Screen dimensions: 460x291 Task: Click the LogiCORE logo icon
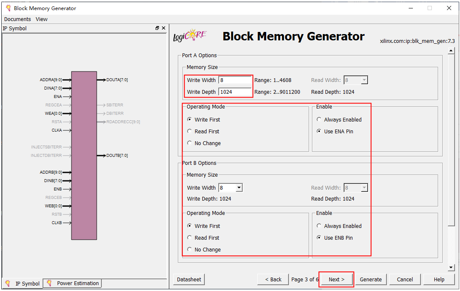click(190, 36)
